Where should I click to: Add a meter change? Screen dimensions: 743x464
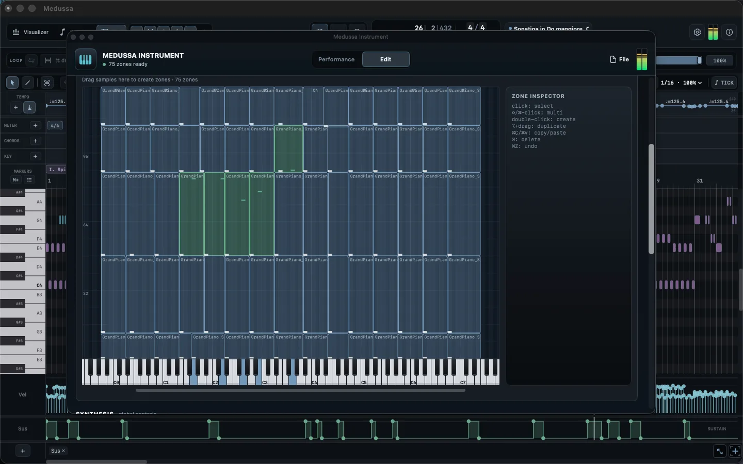pyautogui.click(x=35, y=125)
